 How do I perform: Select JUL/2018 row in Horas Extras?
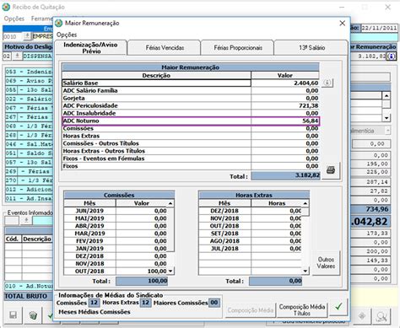pos(250,249)
